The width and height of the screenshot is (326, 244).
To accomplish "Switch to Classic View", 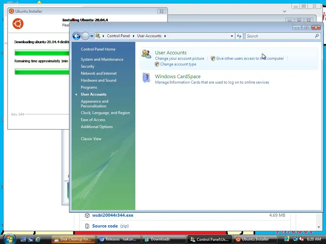I will pyautogui.click(x=91, y=139).
